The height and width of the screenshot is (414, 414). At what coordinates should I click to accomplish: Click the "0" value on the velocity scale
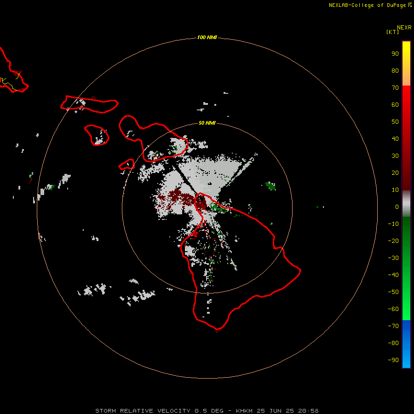[397, 207]
